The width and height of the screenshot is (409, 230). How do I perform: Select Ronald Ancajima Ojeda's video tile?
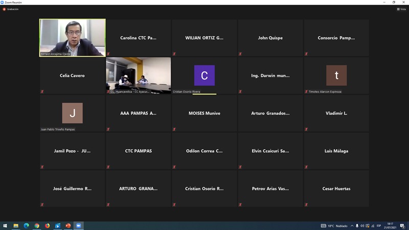(x=73, y=37)
